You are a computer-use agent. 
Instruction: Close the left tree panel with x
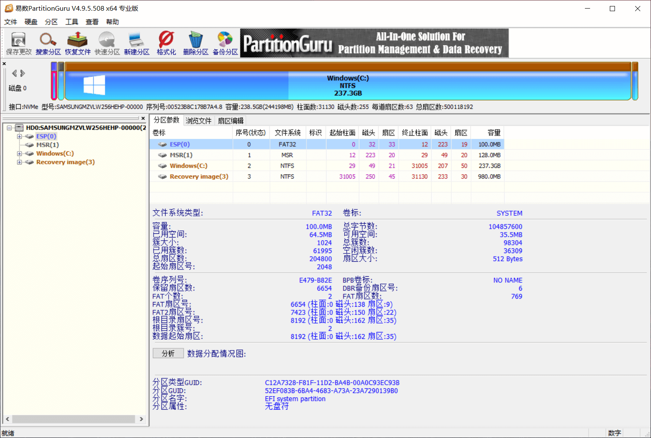pyautogui.click(x=143, y=118)
